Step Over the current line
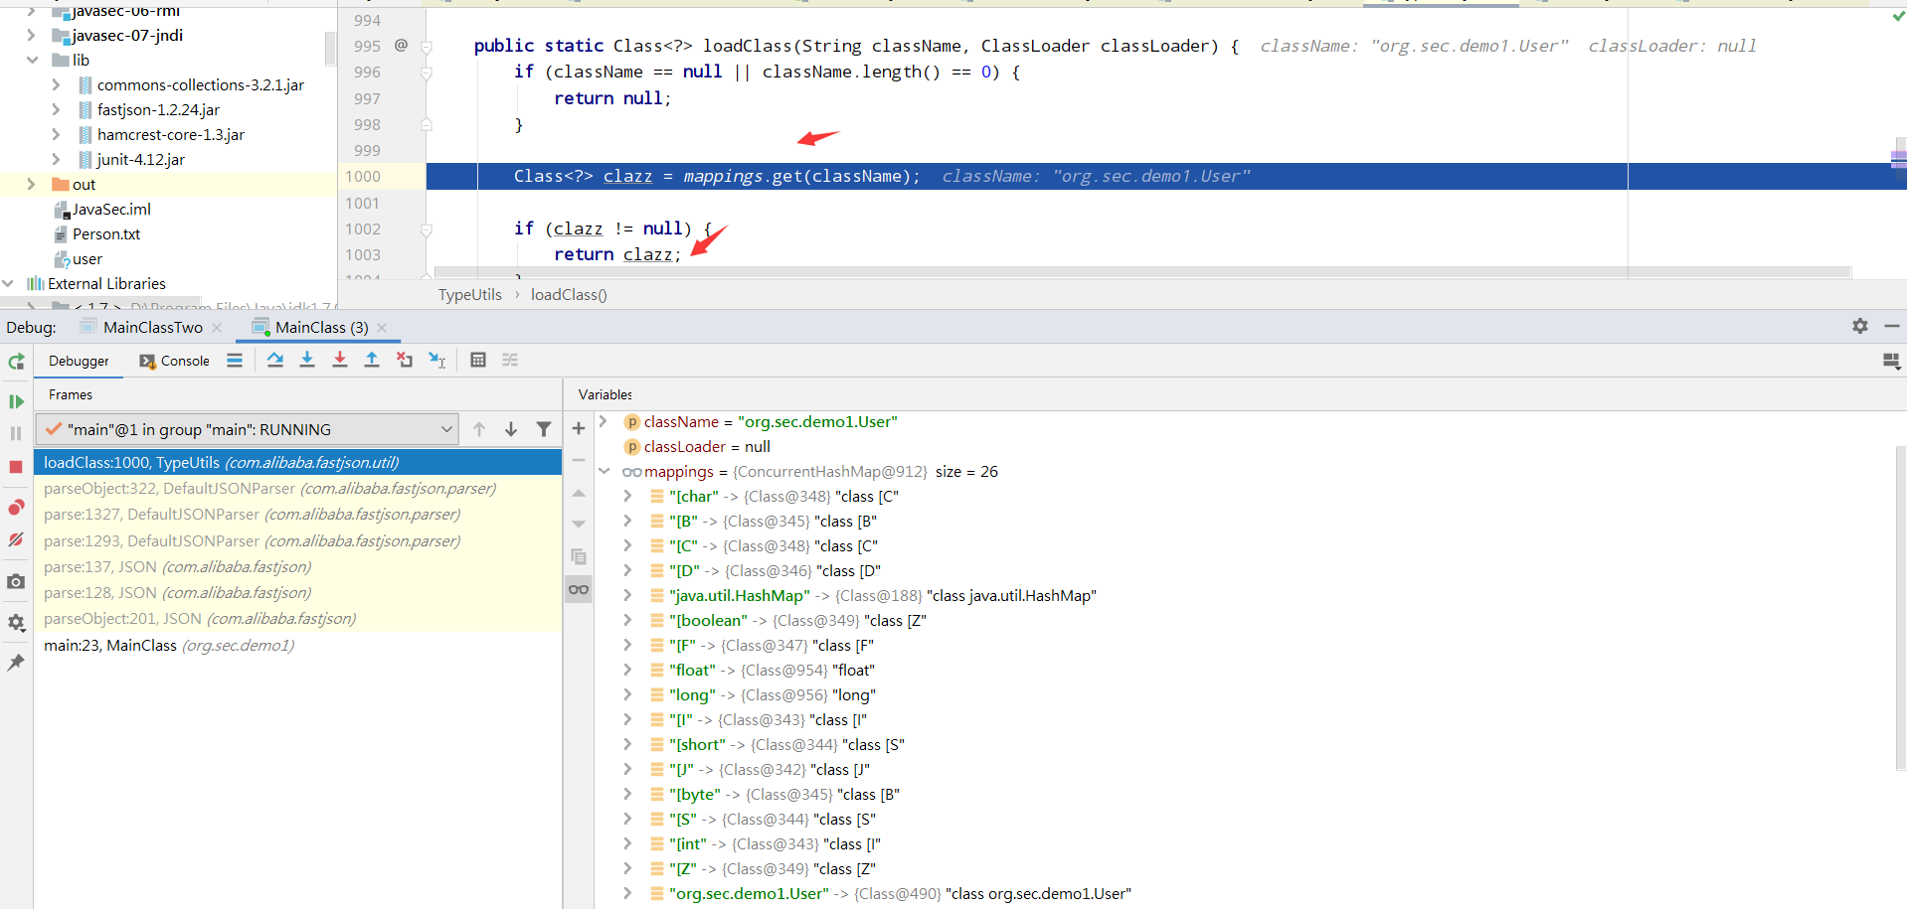1907x909 pixels. [275, 360]
